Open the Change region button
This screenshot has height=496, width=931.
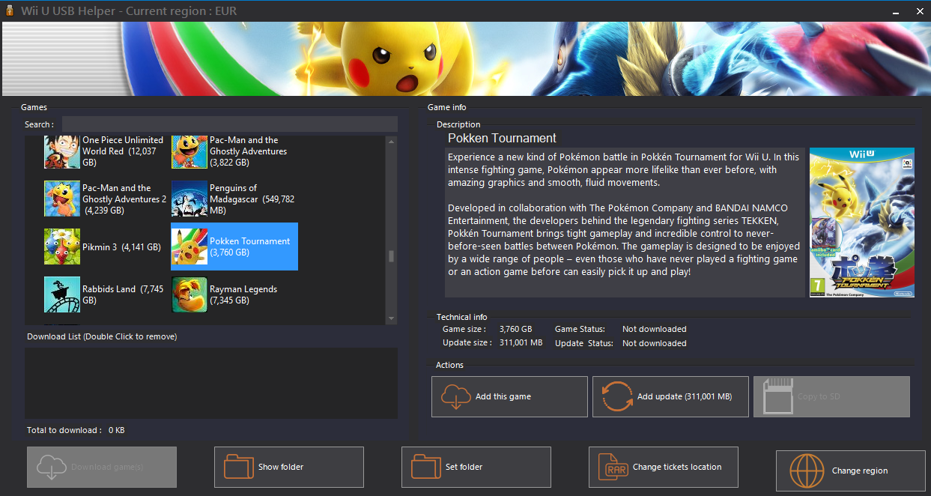(x=850, y=471)
